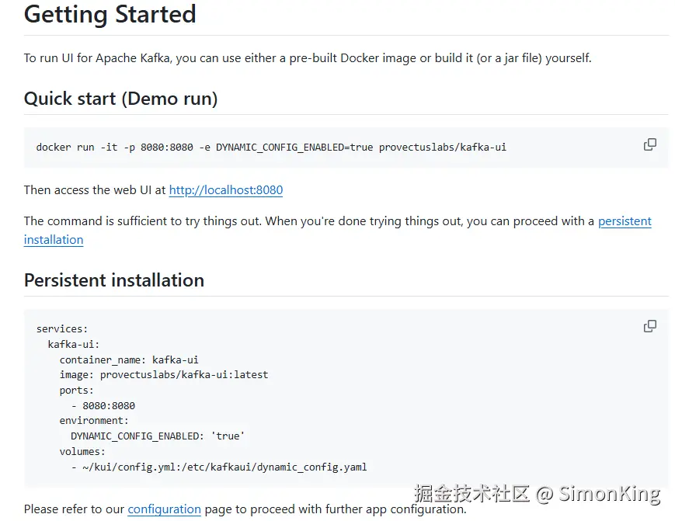Click the Quick start (Demo run) heading
This screenshot has width=675, height=521.
tap(120, 99)
